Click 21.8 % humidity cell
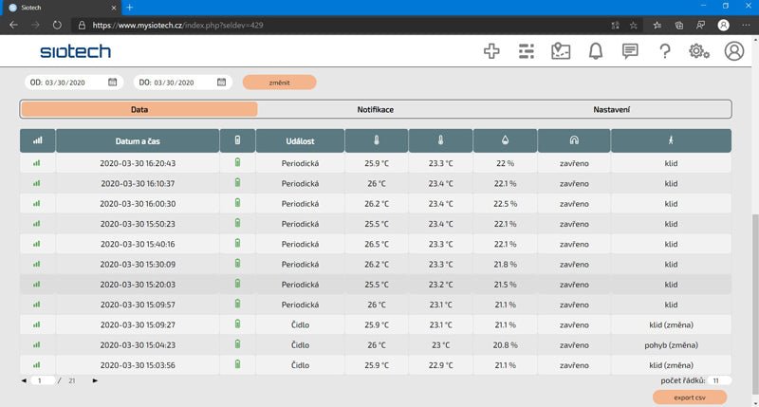 pyautogui.click(x=505, y=265)
